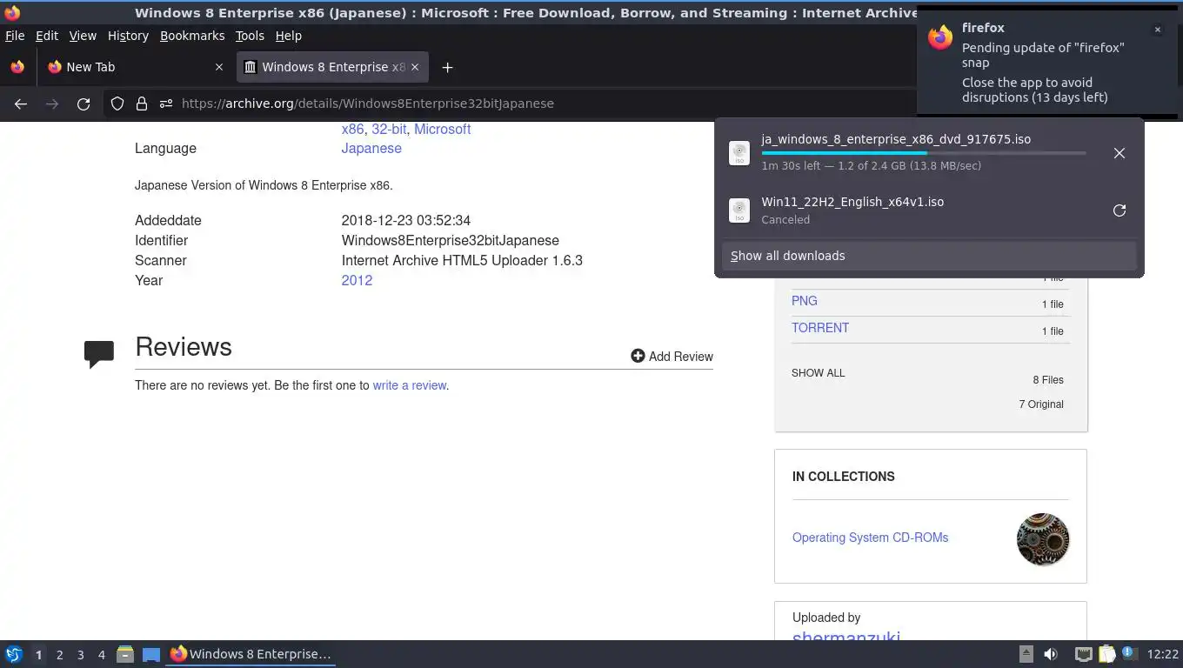The height and width of the screenshot is (668, 1183).
Task: Click the Addeddate value 2018-12-23 03:52:34
Action: [x=406, y=220]
